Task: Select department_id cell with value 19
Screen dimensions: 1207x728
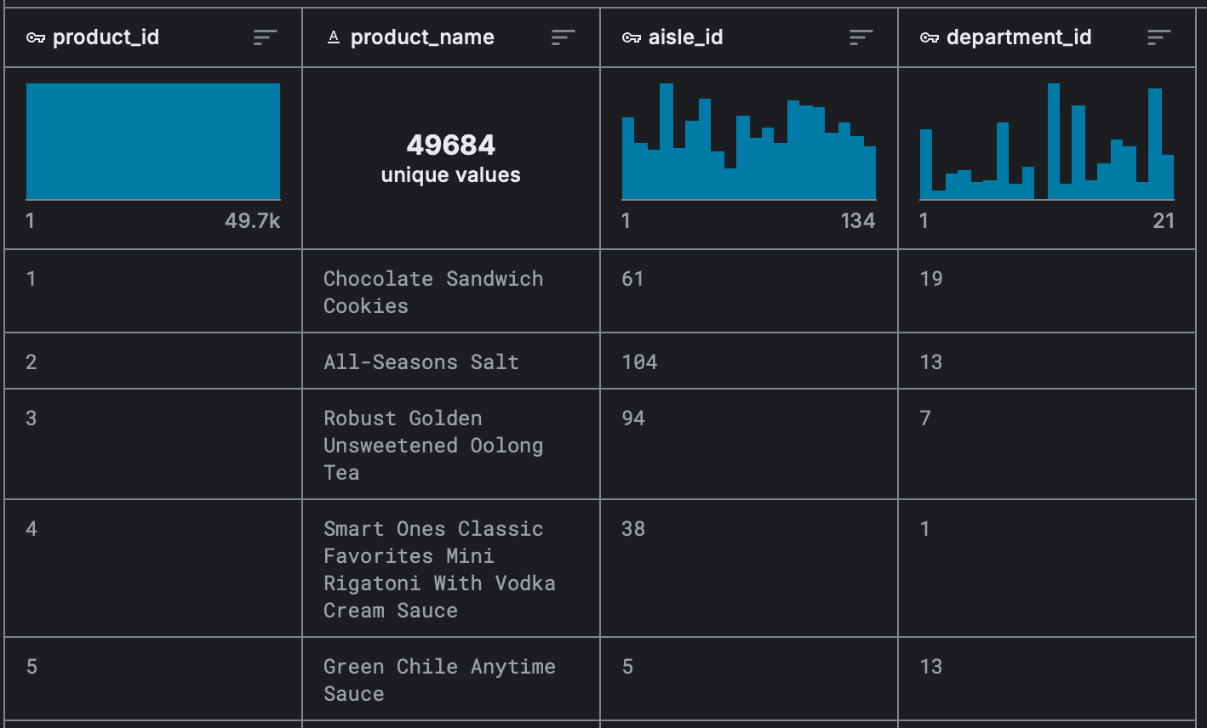Action: pos(931,279)
